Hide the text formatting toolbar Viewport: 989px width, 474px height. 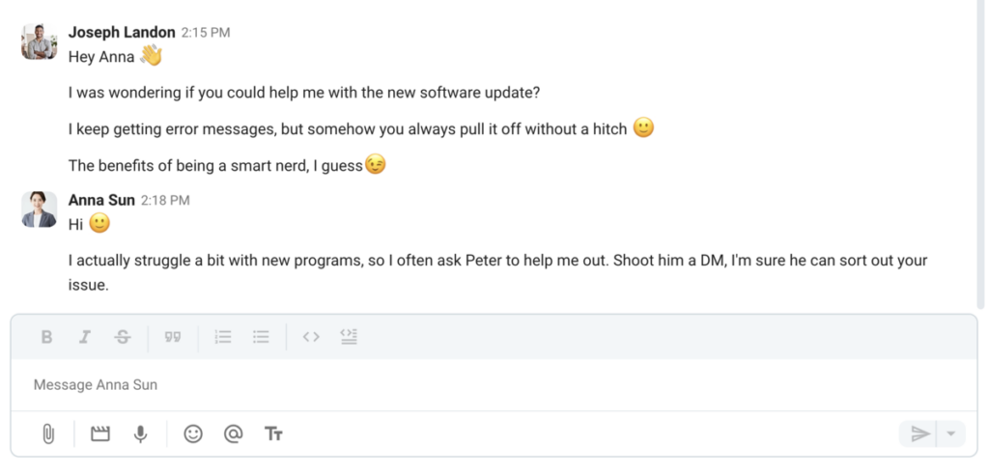[274, 434]
